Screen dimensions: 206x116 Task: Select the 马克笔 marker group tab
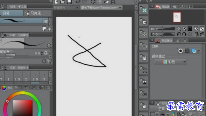point(38,13)
